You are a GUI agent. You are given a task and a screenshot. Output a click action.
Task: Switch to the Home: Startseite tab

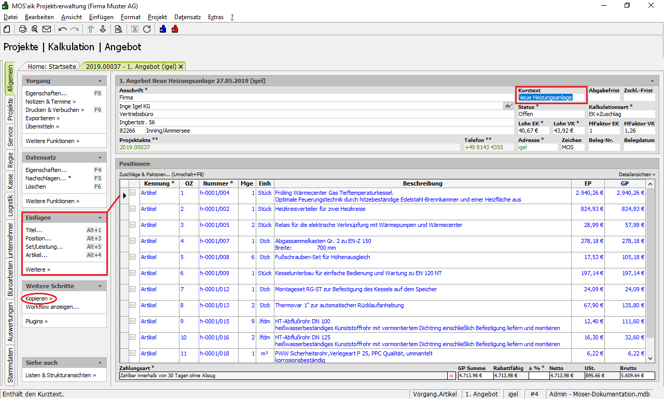click(51, 66)
